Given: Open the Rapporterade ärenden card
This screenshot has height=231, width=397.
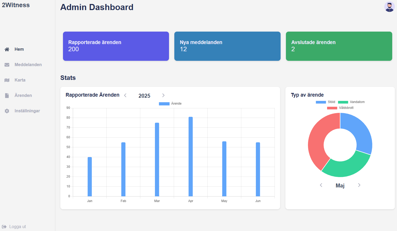Looking at the screenshot, I should (116, 46).
